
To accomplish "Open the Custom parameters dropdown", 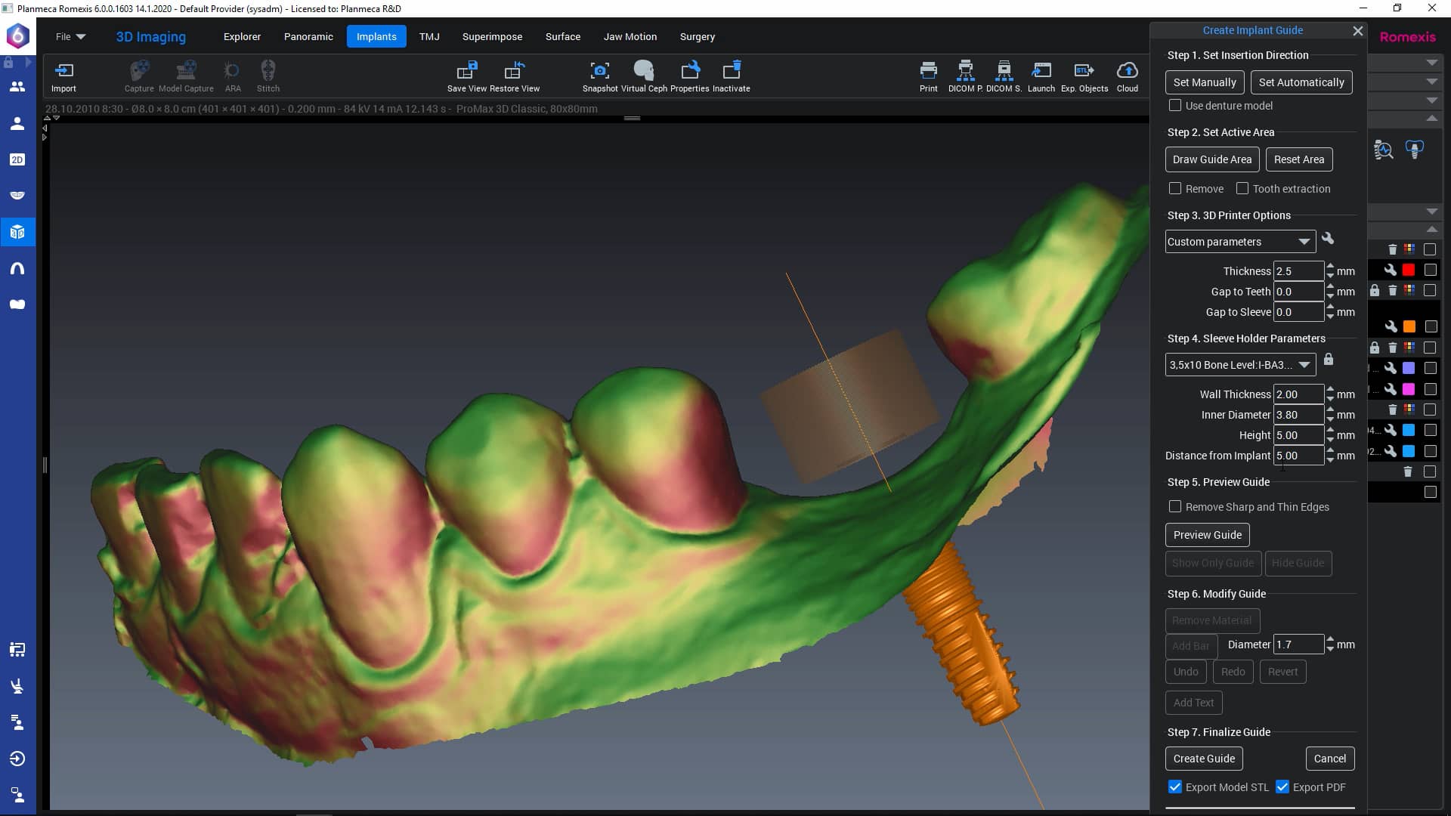I will [1239, 242].
